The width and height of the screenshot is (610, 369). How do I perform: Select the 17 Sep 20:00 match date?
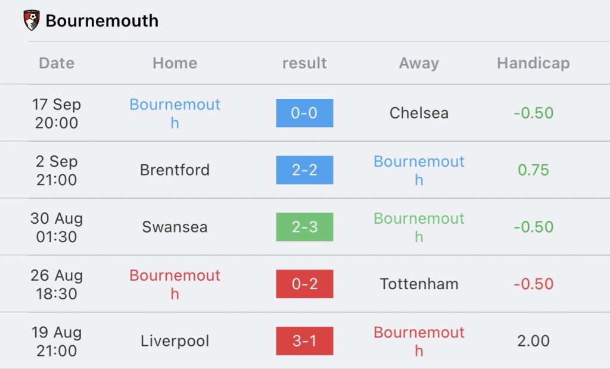point(57,113)
